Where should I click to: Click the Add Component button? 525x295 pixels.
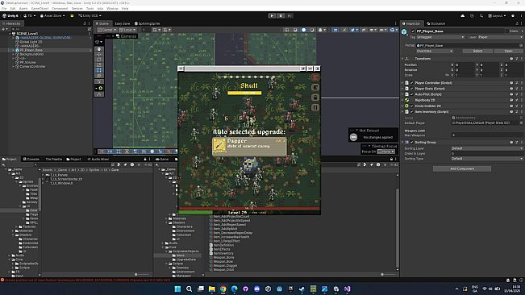click(x=462, y=169)
